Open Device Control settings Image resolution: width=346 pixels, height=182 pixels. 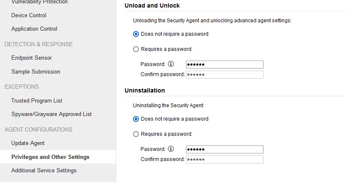pyautogui.click(x=29, y=15)
